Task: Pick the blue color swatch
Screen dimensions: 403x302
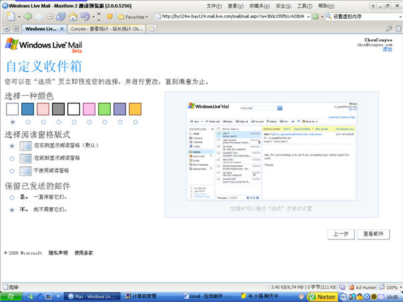Action: [x=28, y=109]
